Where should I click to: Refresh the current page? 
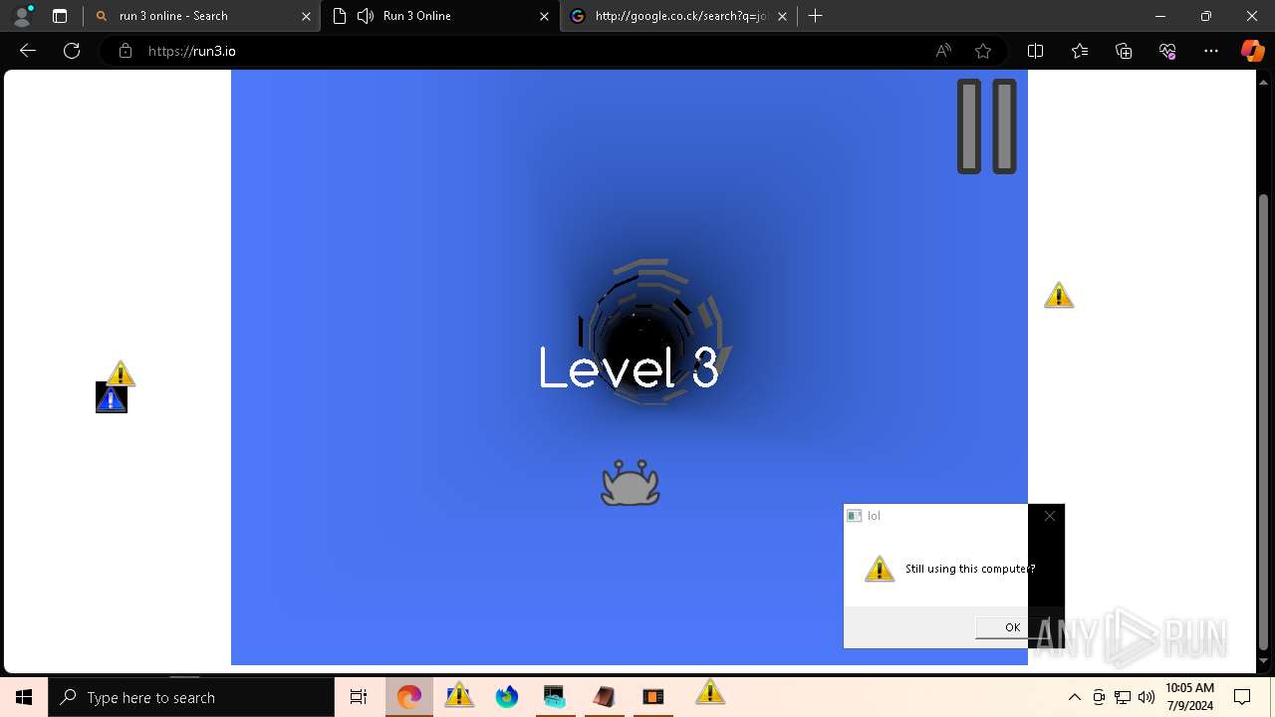(72, 51)
